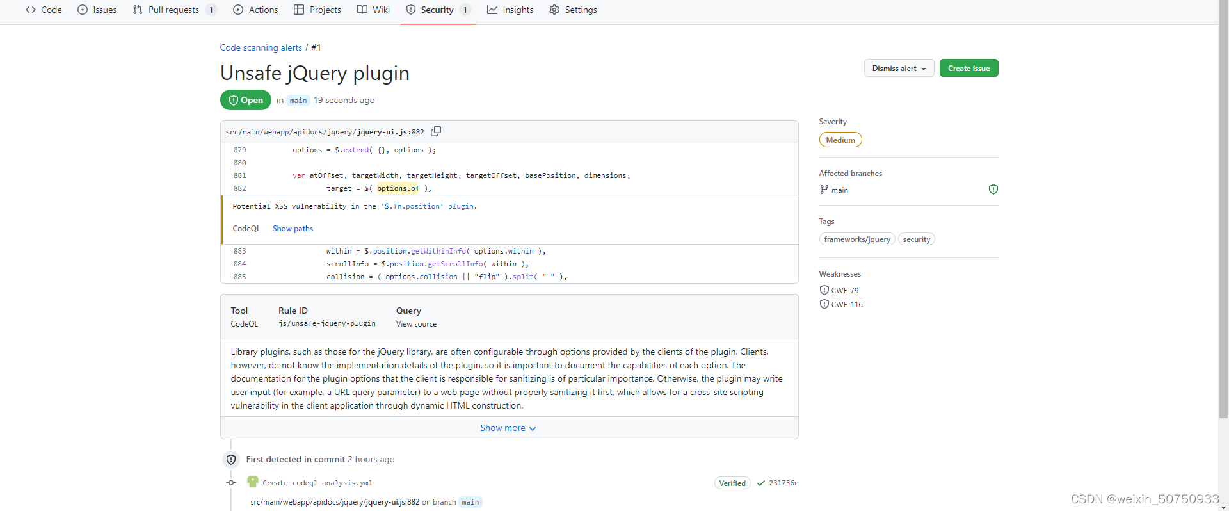Image resolution: width=1229 pixels, height=511 pixels.
Task: Click the js/unsafe-jquery-plugin rule ID
Action: pos(327,324)
